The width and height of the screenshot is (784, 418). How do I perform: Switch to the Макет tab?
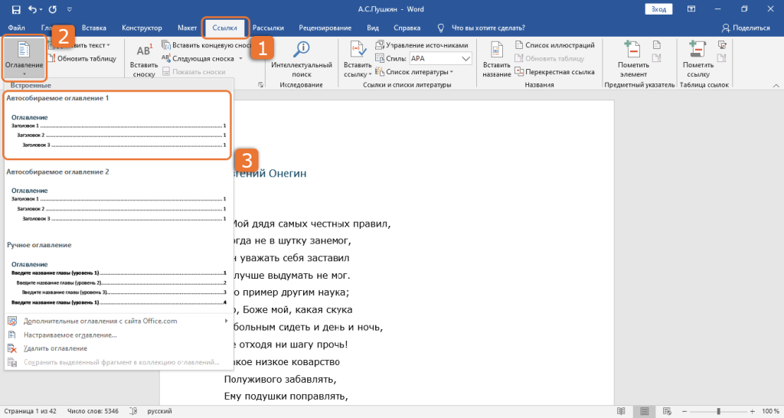click(x=187, y=28)
